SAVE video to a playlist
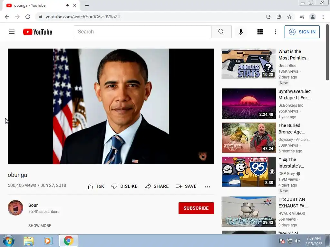330x247 pixels. tap(186, 186)
